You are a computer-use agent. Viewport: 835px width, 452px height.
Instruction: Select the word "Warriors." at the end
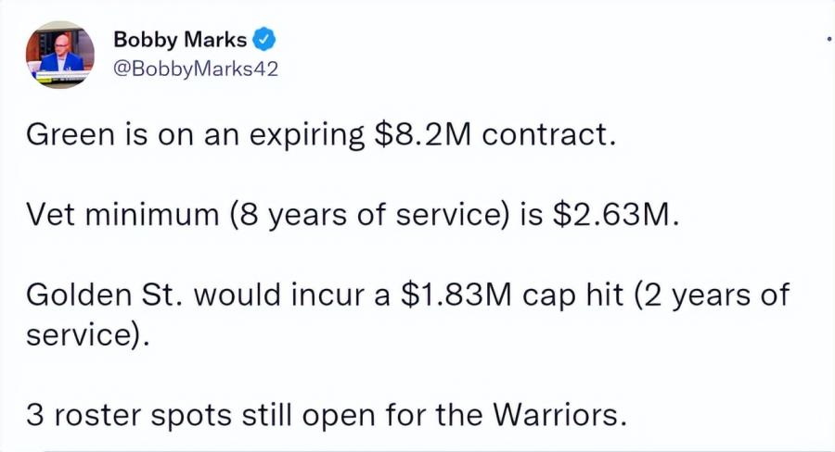coord(559,415)
